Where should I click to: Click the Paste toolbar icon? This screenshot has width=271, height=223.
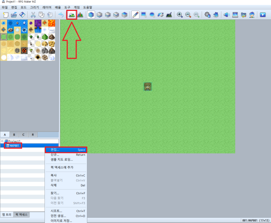click(50, 15)
